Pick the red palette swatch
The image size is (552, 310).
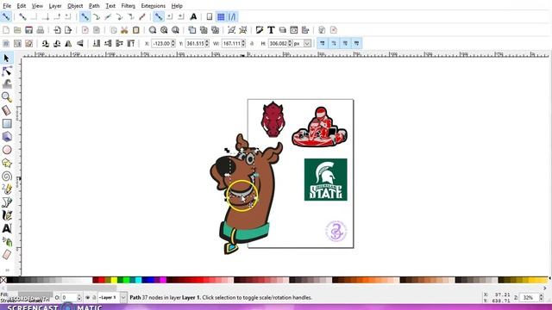click(102, 280)
